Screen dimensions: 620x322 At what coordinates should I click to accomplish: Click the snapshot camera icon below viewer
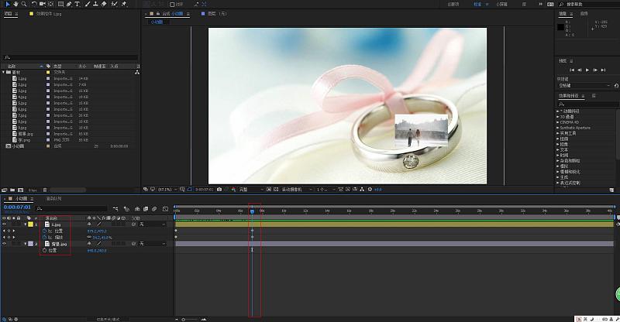coord(220,188)
